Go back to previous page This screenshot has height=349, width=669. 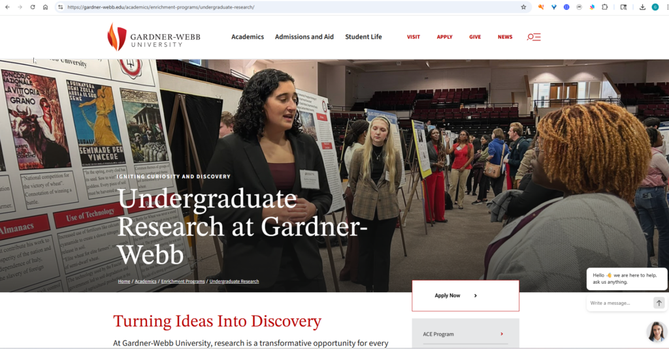7,7
